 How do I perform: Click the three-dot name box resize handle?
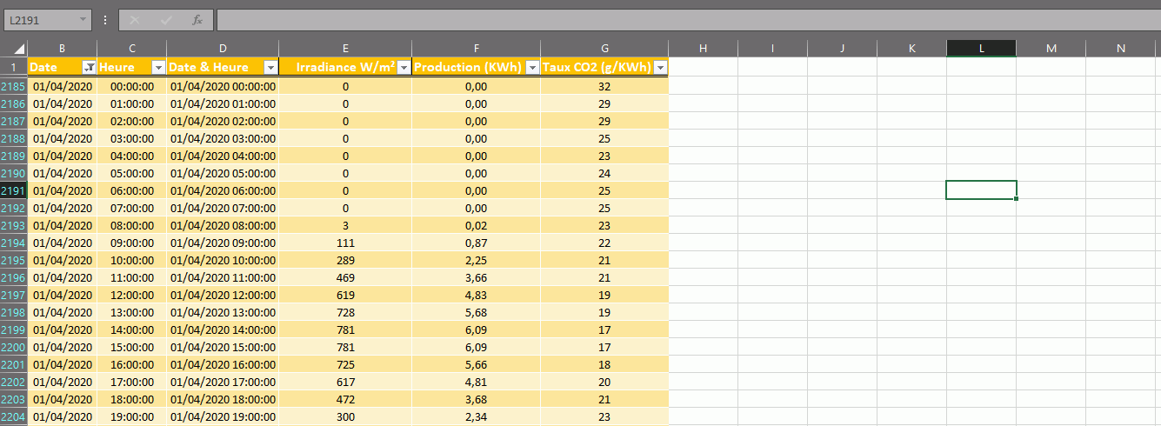pos(105,19)
